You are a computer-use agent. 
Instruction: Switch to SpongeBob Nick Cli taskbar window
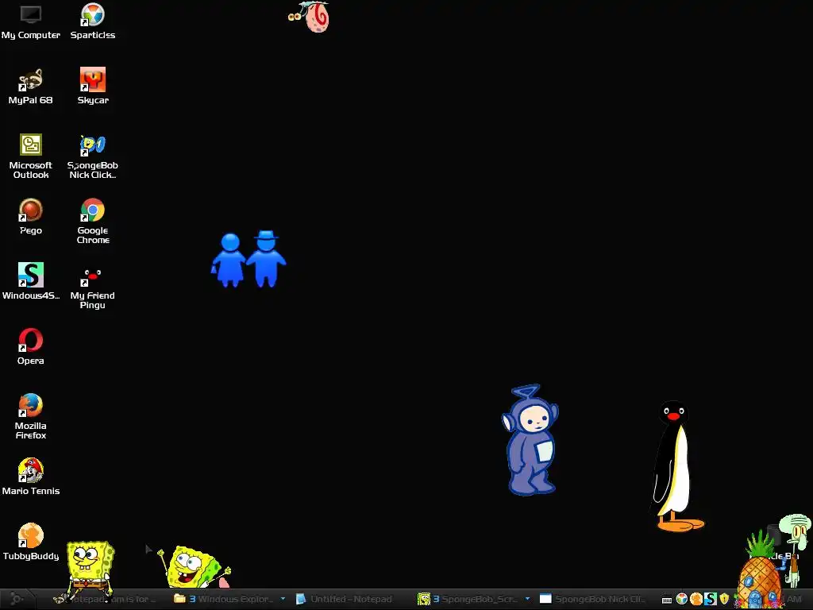tap(592, 599)
